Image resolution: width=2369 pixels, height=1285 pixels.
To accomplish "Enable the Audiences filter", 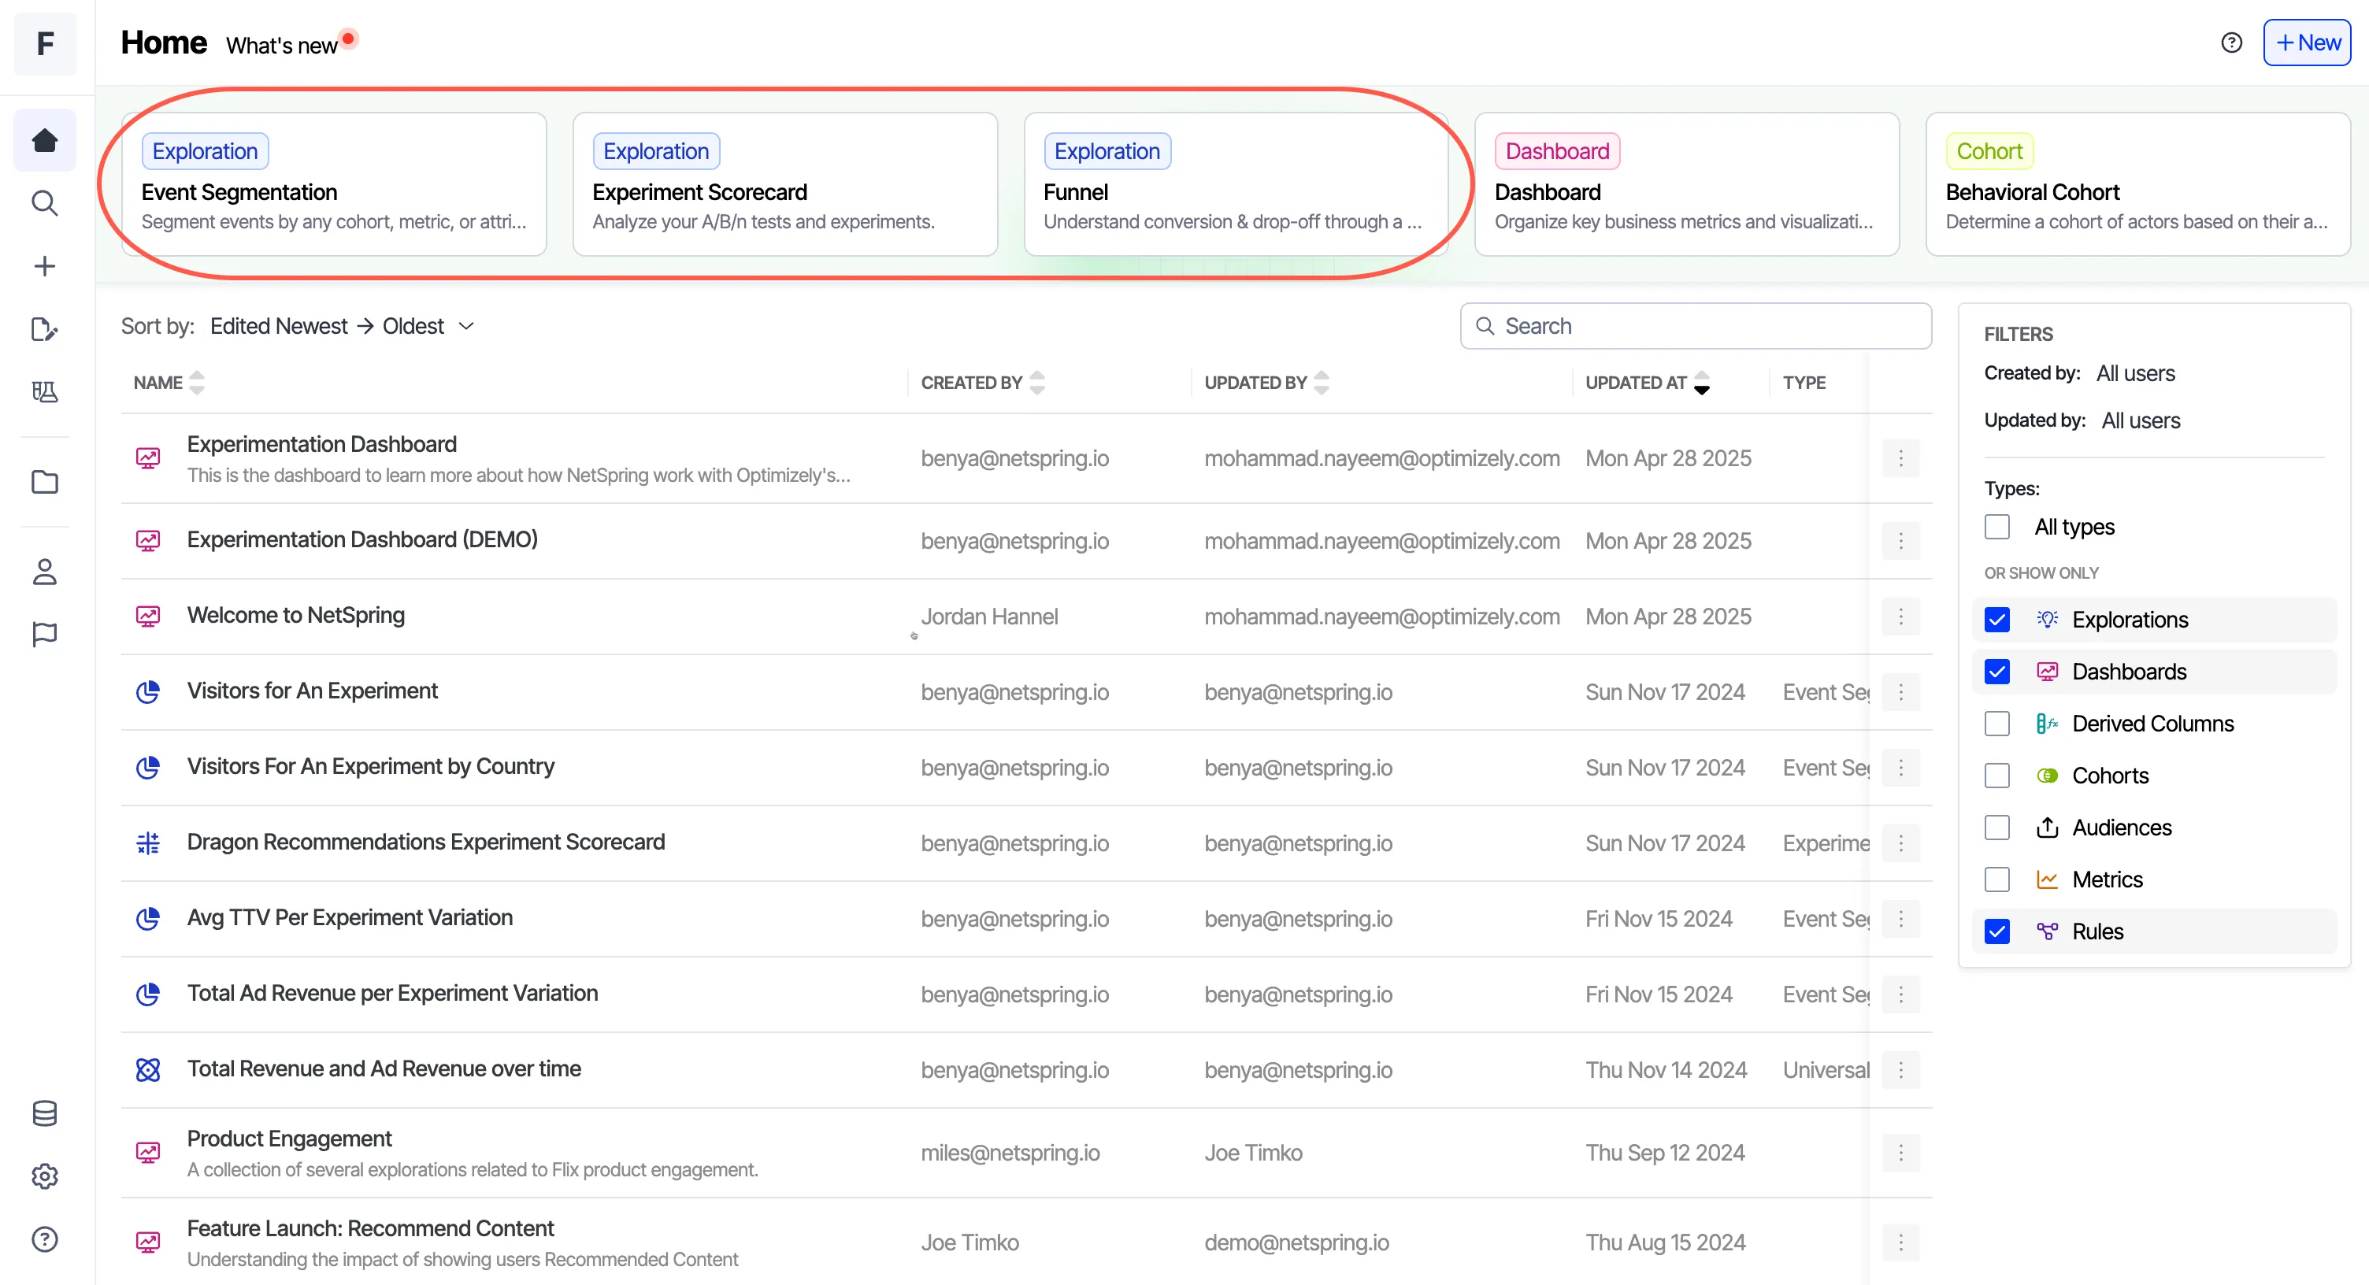I will click(1996, 828).
